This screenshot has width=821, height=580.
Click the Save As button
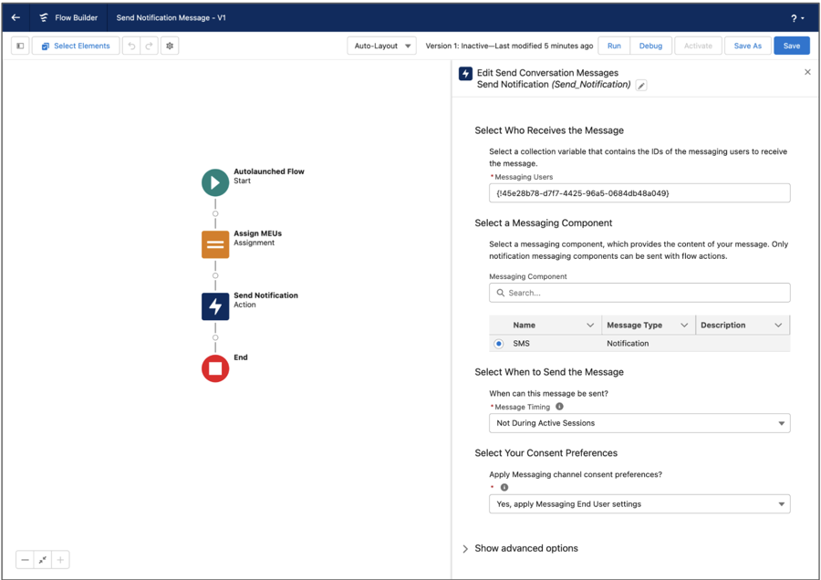(748, 47)
